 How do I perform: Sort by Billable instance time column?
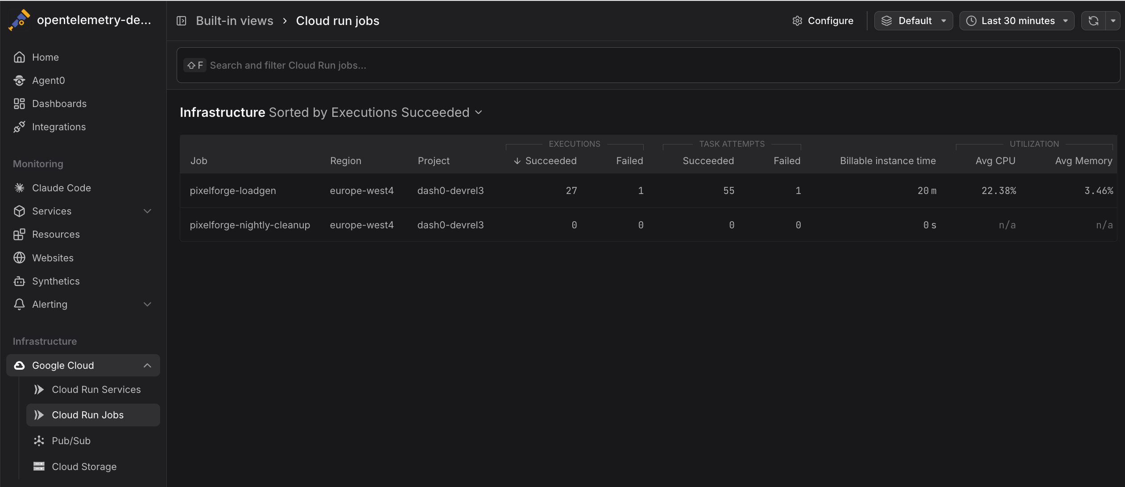[888, 161]
